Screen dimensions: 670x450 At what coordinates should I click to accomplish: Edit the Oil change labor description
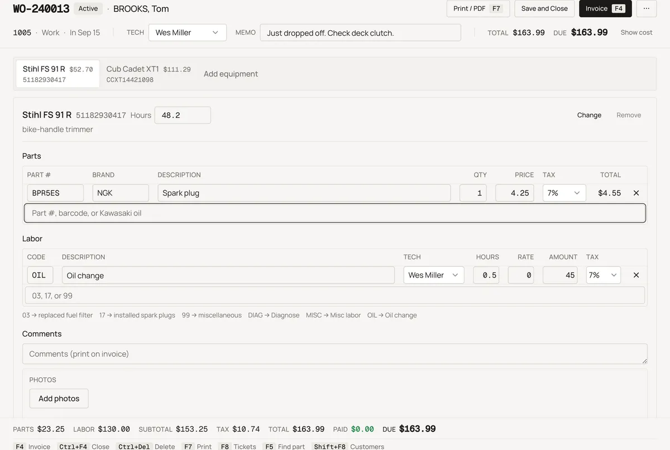tap(228, 275)
